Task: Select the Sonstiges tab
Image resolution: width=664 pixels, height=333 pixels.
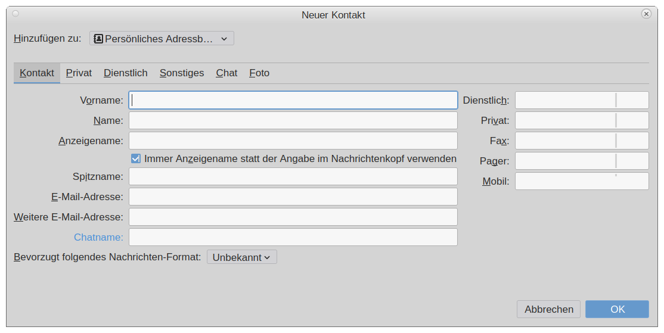Action: (181, 73)
